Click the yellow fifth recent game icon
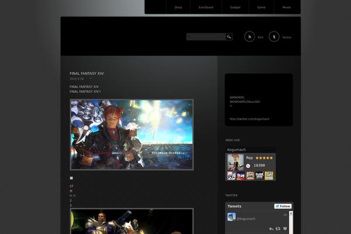 pos(269,175)
